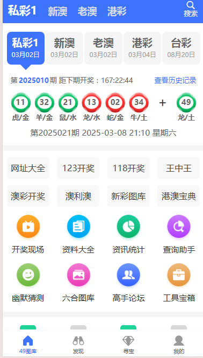Open 六合图库 pink picture icon
Viewport: 203px width, 358px height.
(x=78, y=275)
